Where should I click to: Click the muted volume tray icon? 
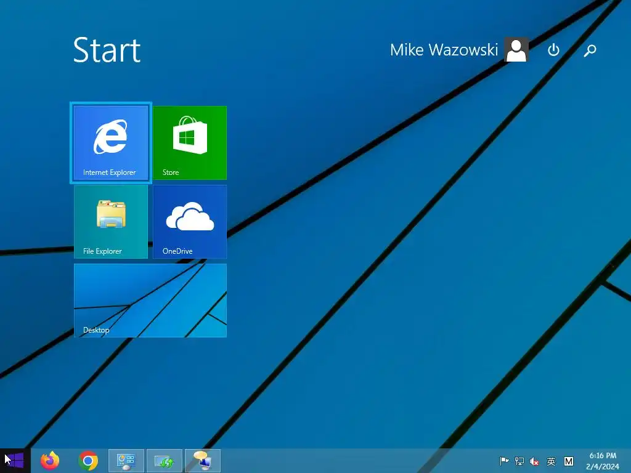coord(534,461)
